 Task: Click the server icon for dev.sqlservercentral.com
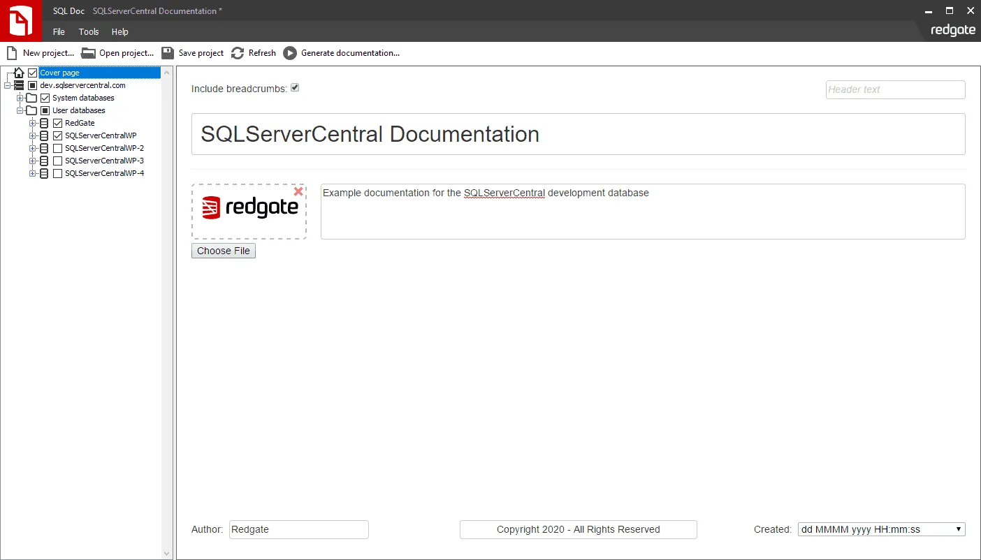tap(17, 85)
